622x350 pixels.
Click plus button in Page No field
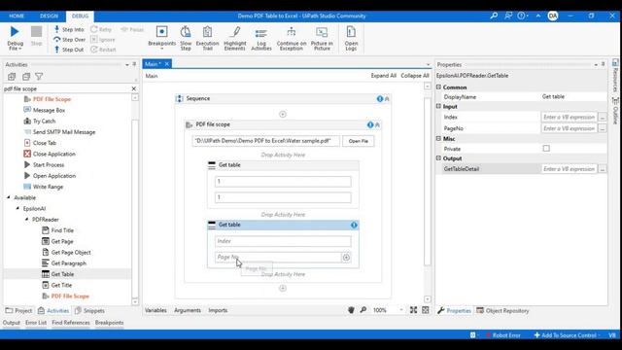coord(346,258)
